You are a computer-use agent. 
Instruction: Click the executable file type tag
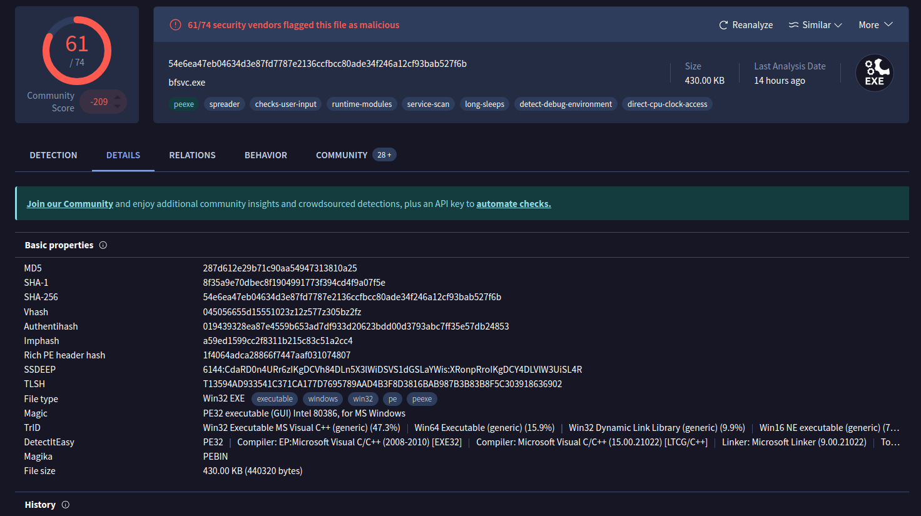[x=275, y=399]
